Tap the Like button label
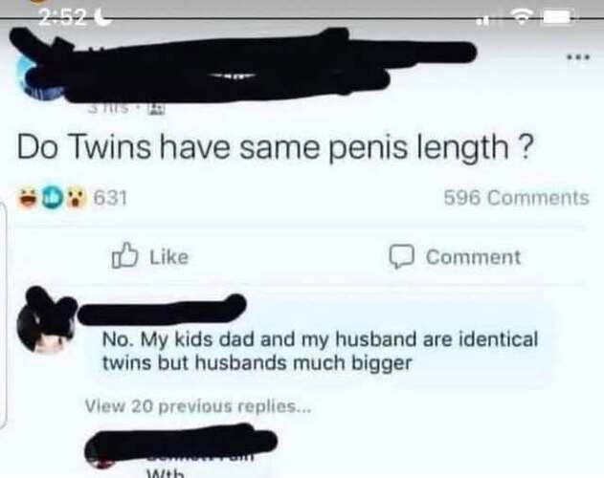The height and width of the screenshot is (478, 604). click(169, 257)
